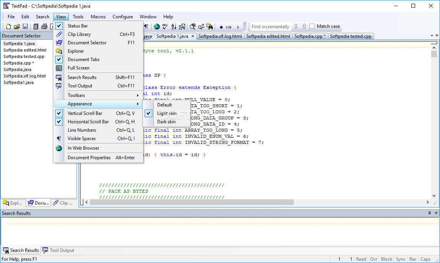Open the document tabs list dropdown arrow
Viewport: 440px width, 263px height.
[x=432, y=35]
